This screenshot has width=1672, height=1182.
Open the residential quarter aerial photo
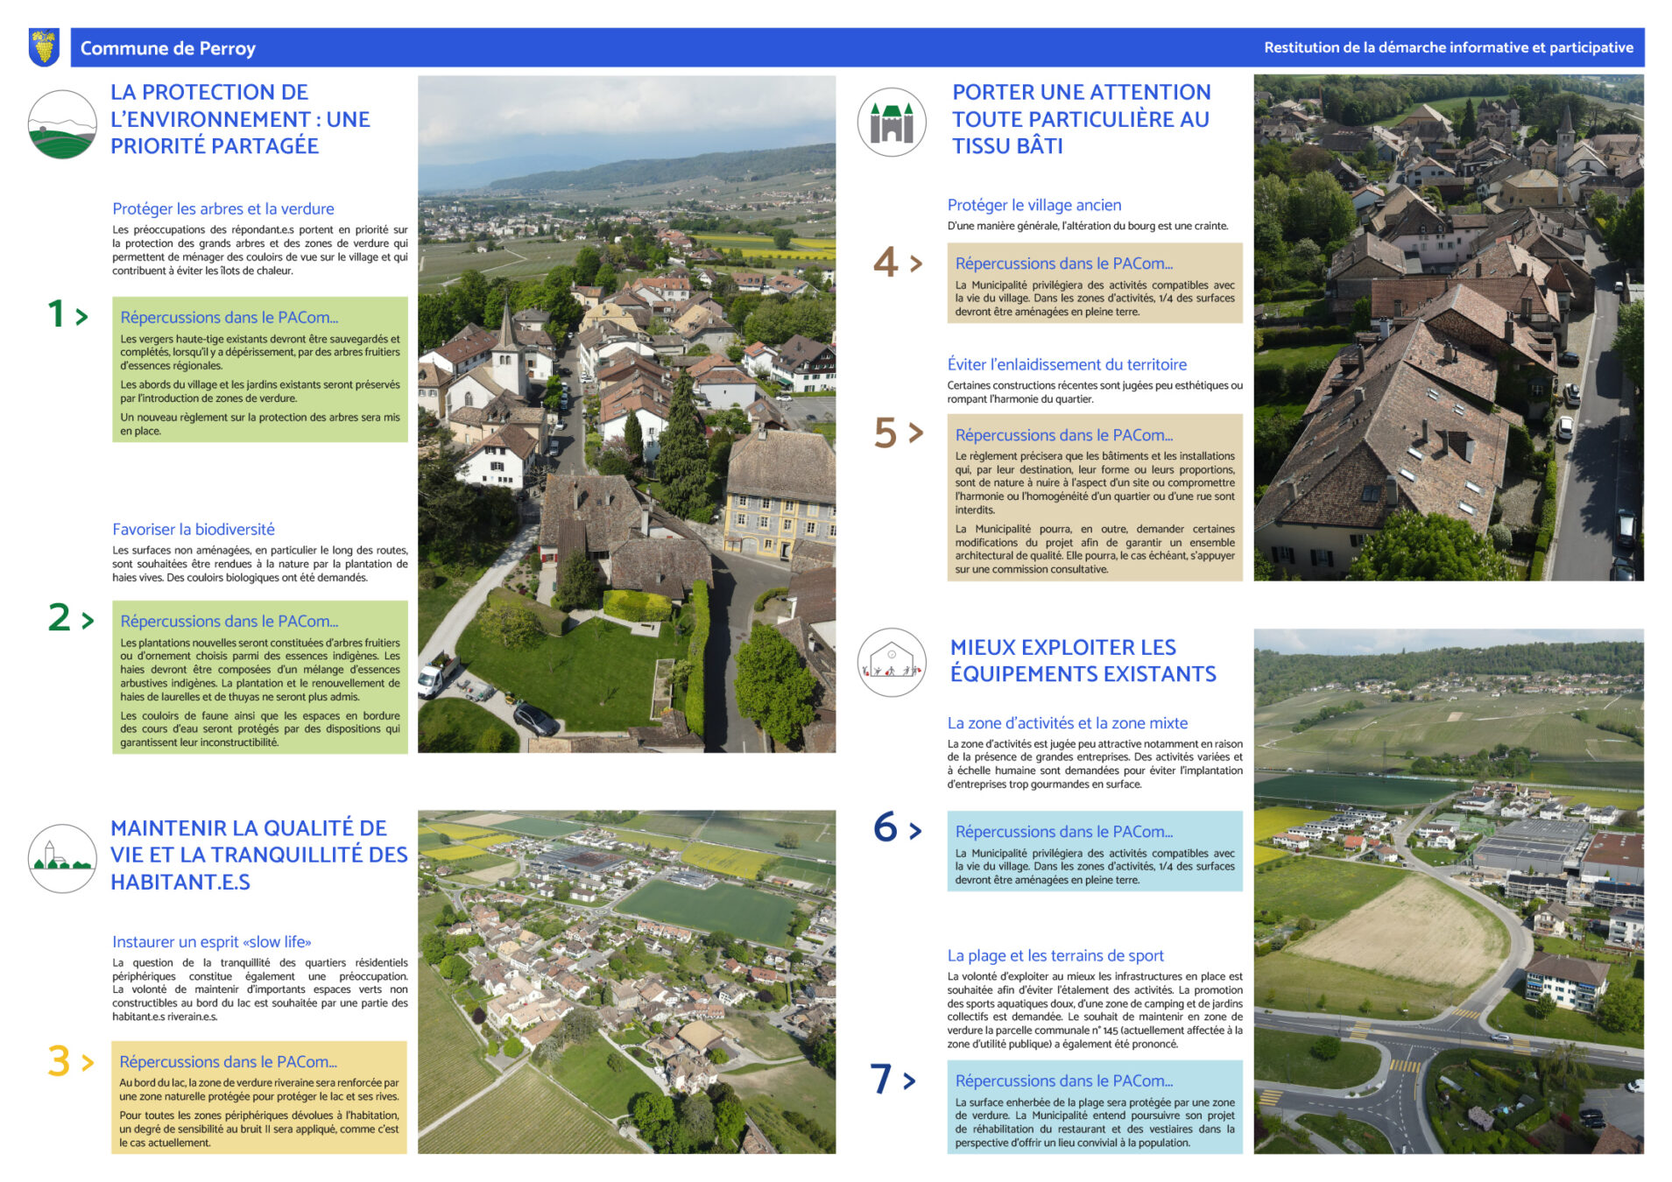626,981
